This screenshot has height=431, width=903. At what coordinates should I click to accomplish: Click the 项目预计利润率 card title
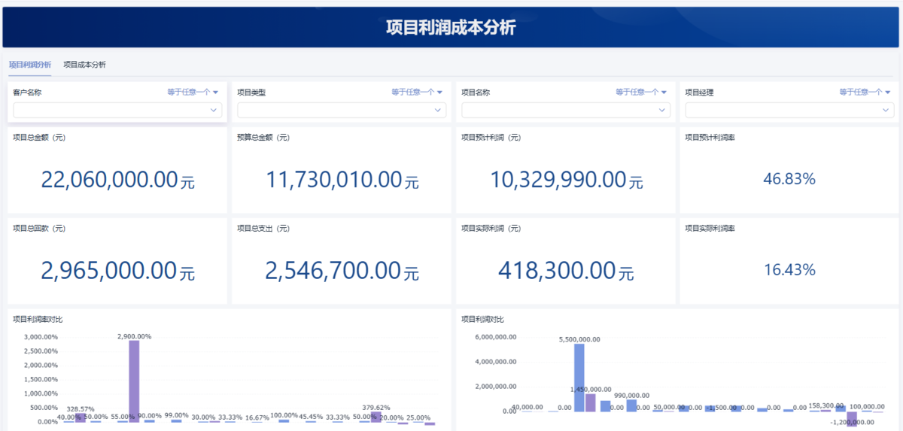(710, 137)
